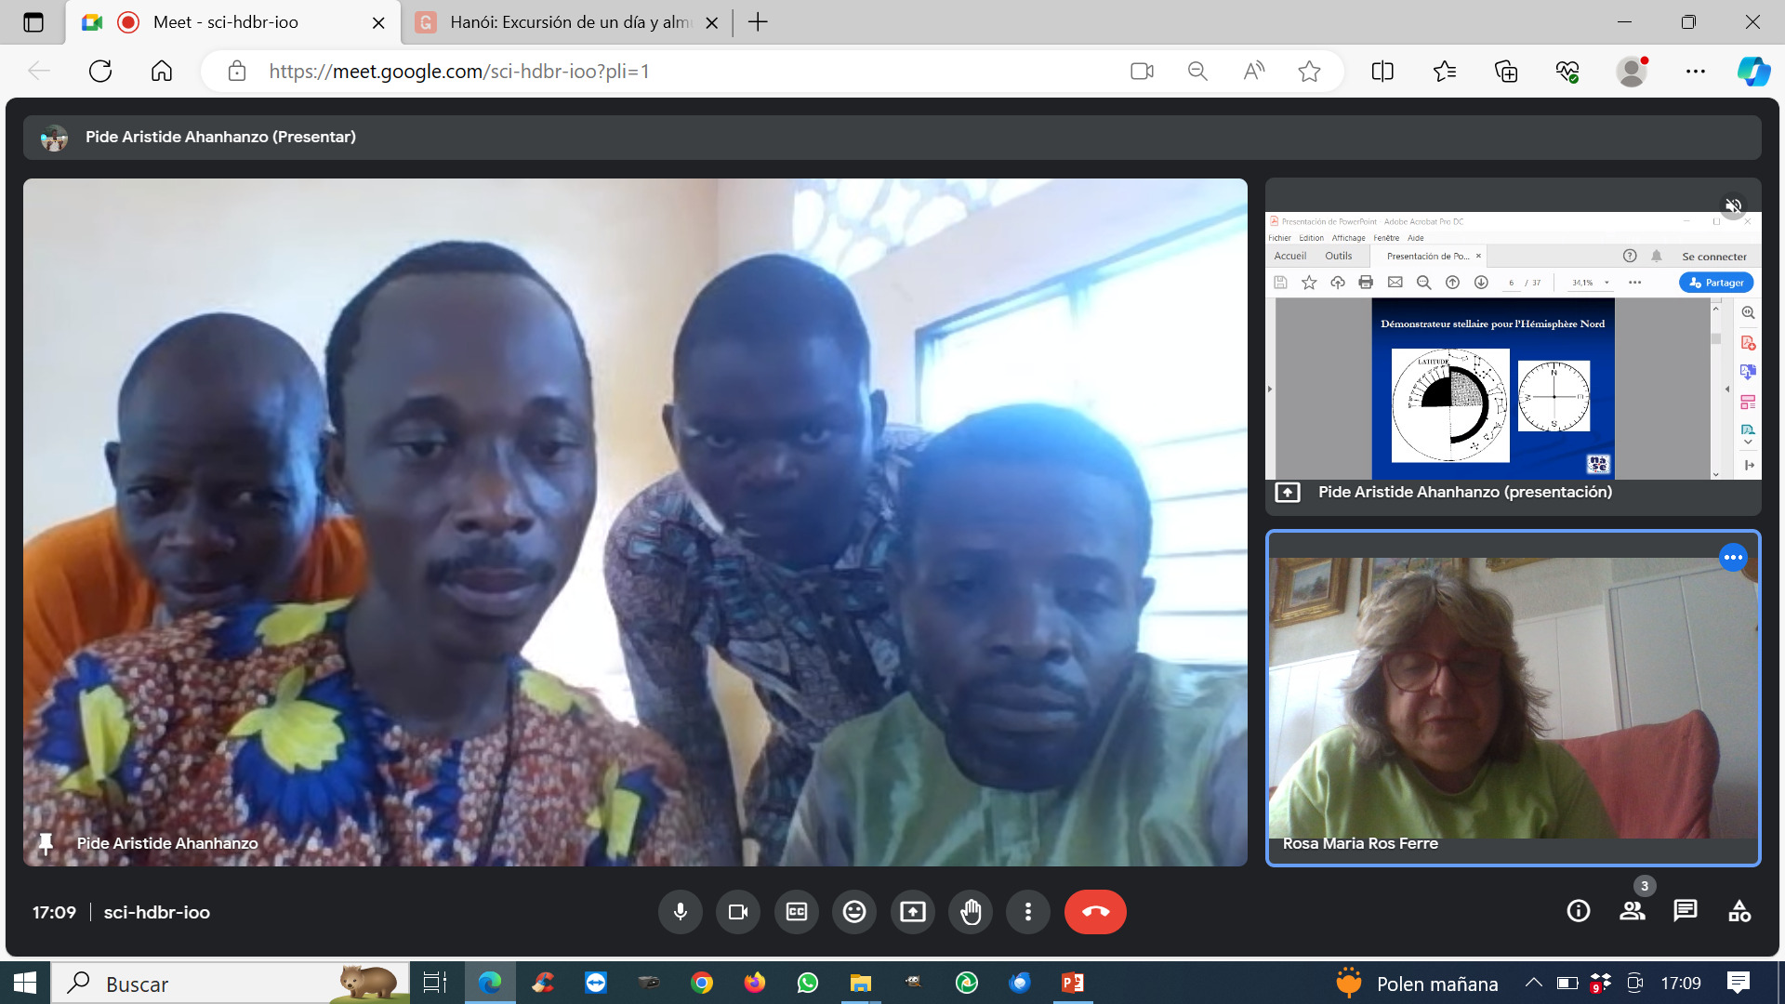Launch Firefox from taskbar
Screen dimensions: 1785x1004
(755, 983)
